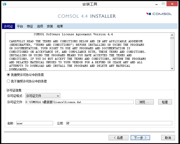The image size is (180, 144).
Task: Click the 许可证信息 group label
Action: [14, 90]
